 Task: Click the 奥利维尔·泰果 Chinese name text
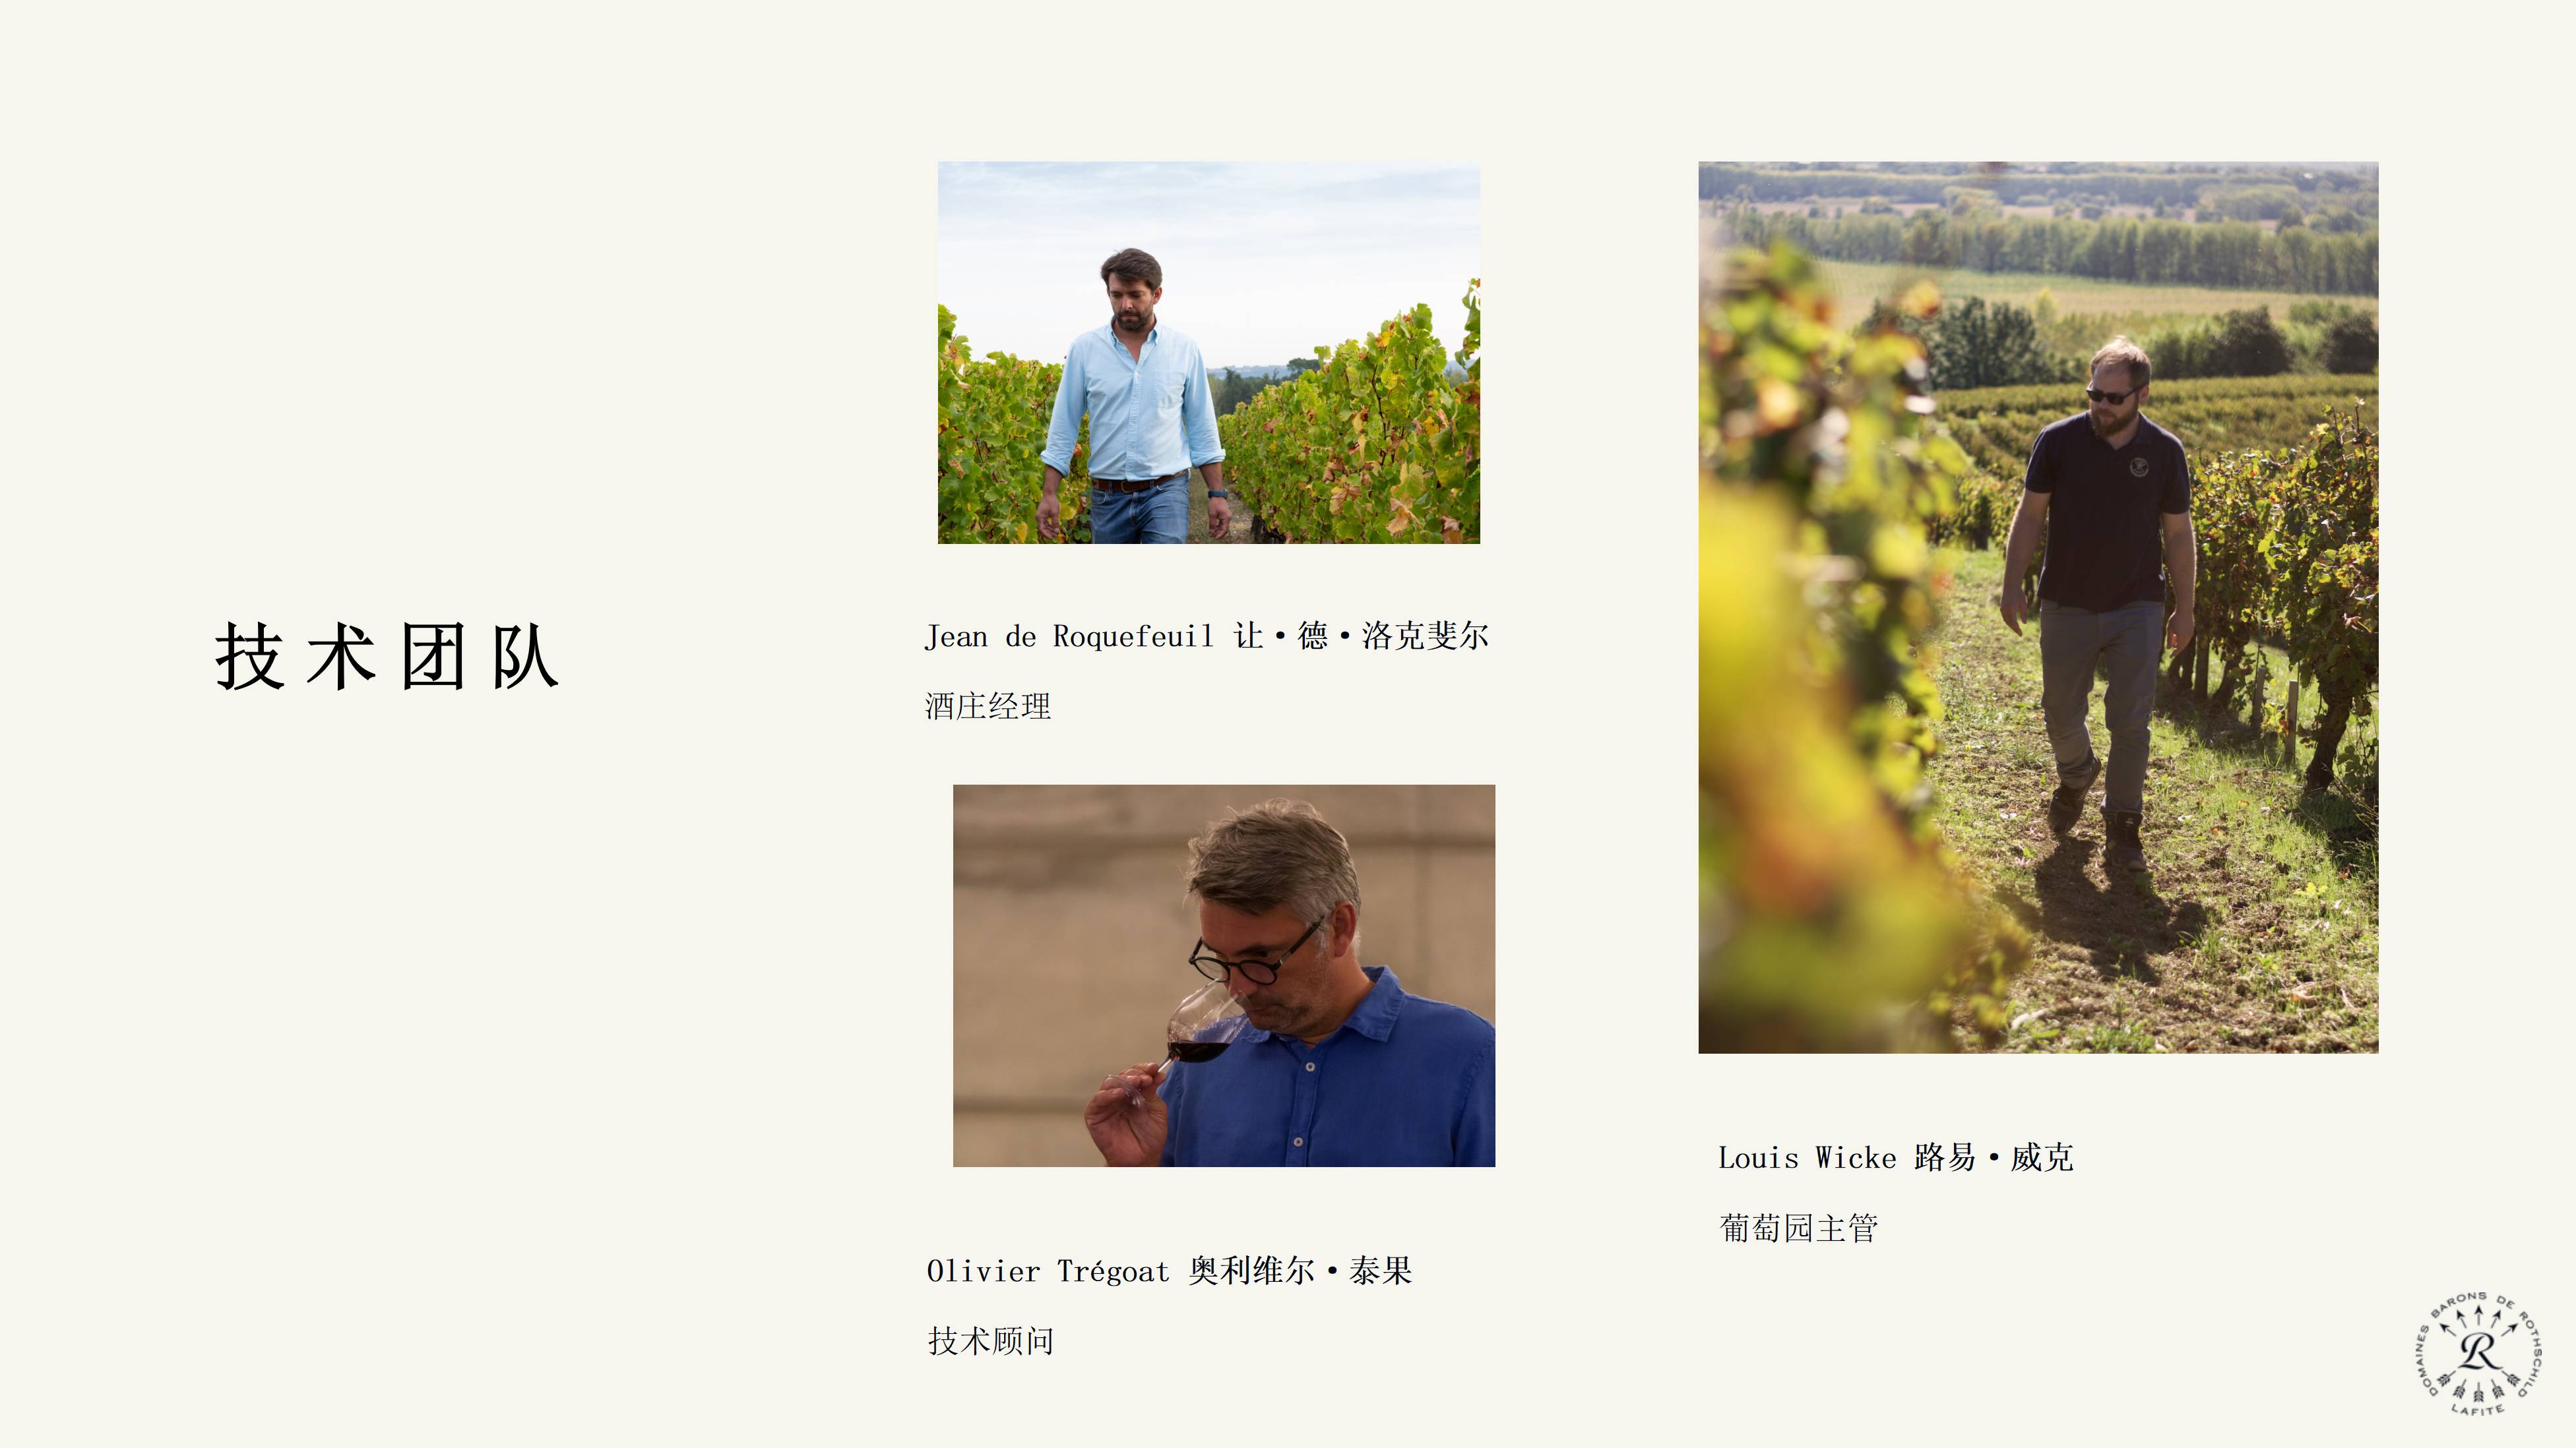coord(1300,1271)
